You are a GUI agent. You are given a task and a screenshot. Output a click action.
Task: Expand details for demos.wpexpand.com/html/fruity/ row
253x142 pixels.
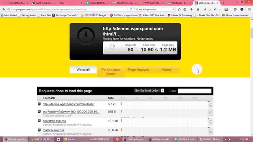(x=211, y=105)
